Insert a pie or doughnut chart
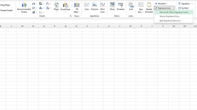This screenshot has width=197, height=110. tap(34, 12)
